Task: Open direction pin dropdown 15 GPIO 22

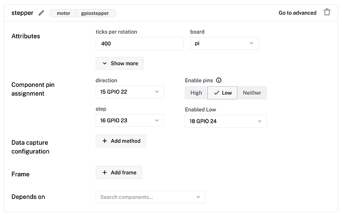Action: coord(129,92)
